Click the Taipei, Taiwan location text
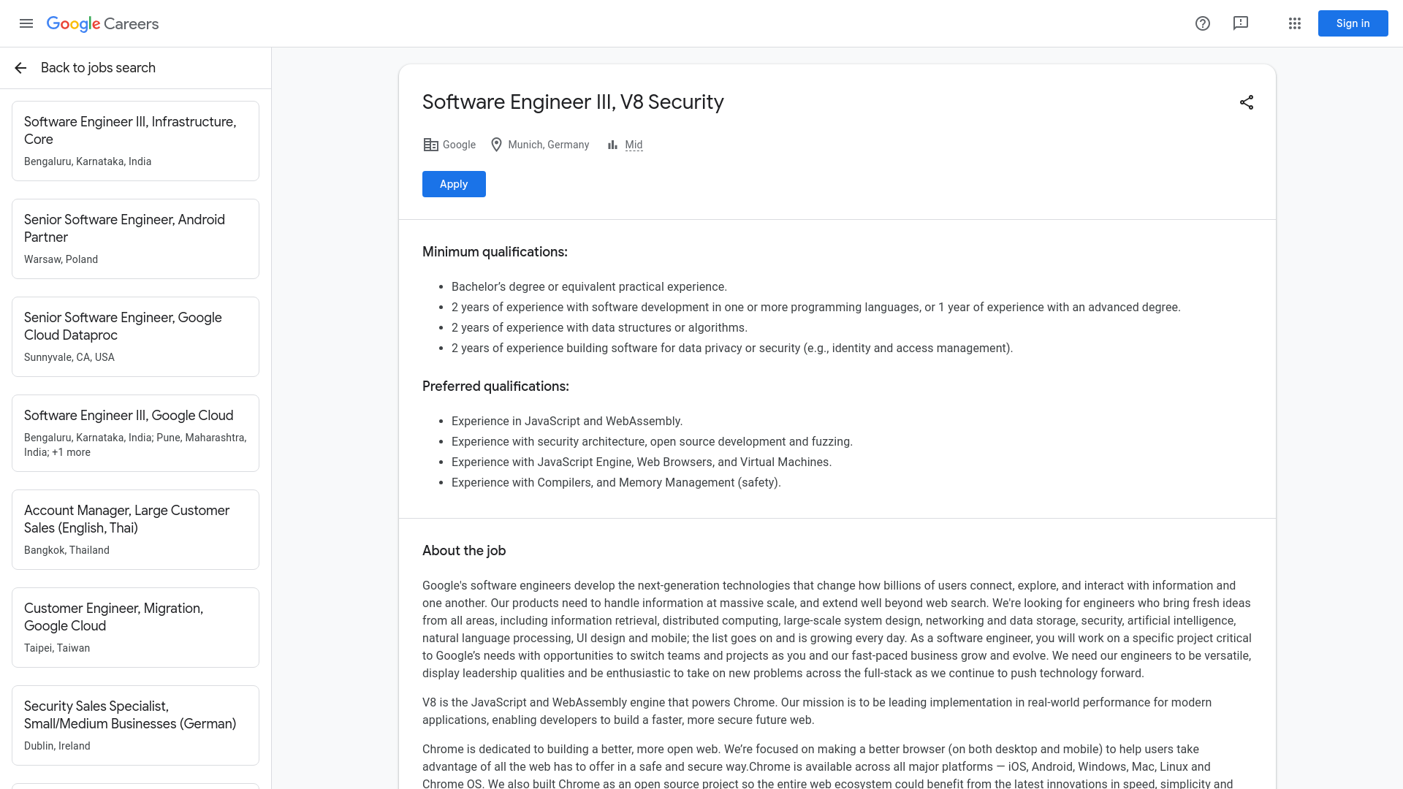This screenshot has height=789, width=1403. [57, 648]
